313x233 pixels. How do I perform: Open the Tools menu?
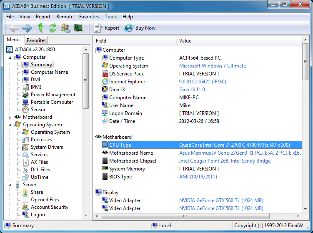click(110, 17)
